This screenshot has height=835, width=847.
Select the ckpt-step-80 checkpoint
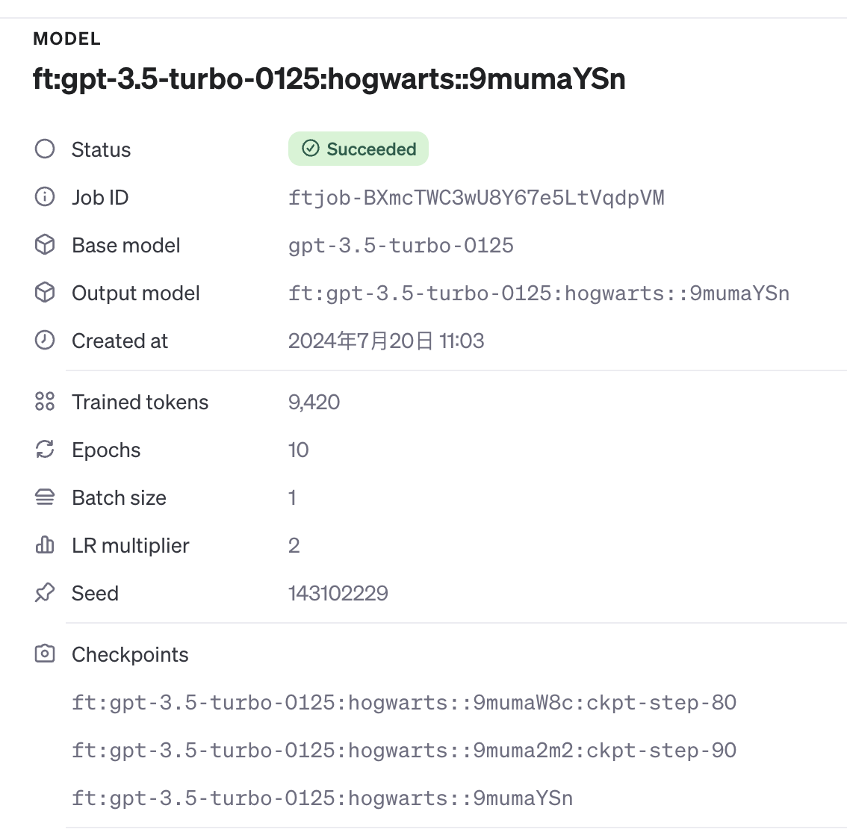tap(404, 703)
